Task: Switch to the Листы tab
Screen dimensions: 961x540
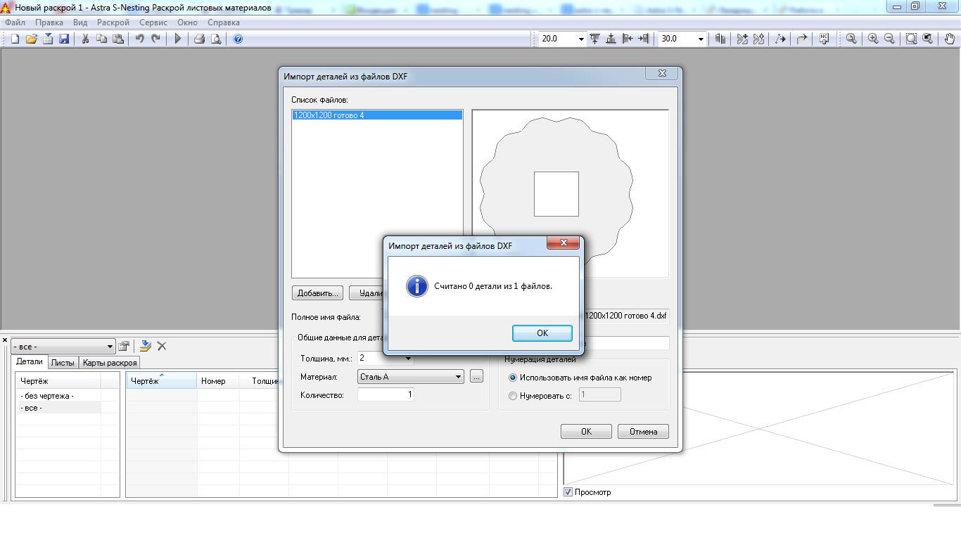Action: [63, 363]
